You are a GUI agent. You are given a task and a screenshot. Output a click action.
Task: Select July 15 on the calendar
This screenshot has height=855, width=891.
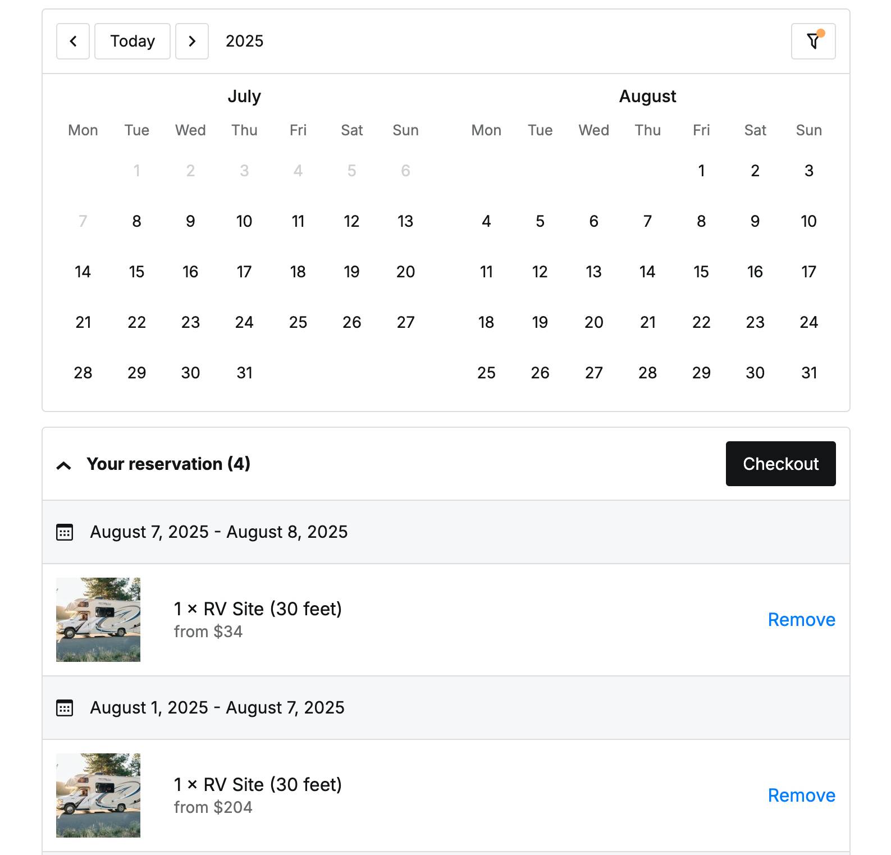pyautogui.click(x=136, y=272)
